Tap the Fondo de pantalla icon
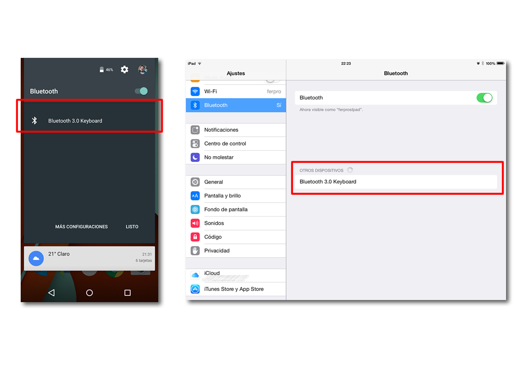 coord(195,210)
